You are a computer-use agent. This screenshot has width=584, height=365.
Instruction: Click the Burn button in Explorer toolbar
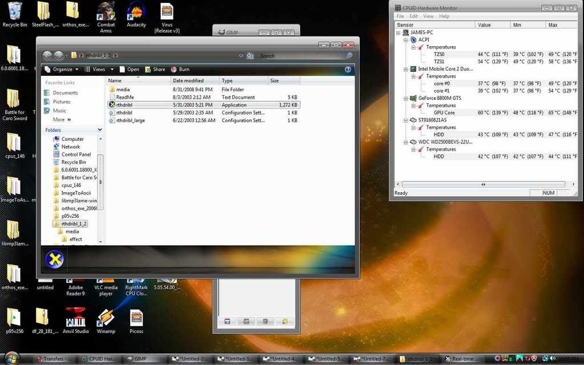180,69
